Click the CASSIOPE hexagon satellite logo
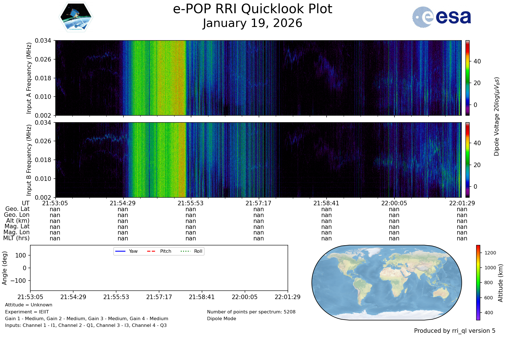505x337 pixels. click(x=76, y=17)
